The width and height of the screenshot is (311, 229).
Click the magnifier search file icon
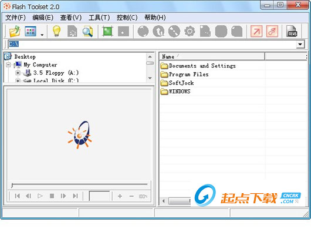[x=87, y=31]
